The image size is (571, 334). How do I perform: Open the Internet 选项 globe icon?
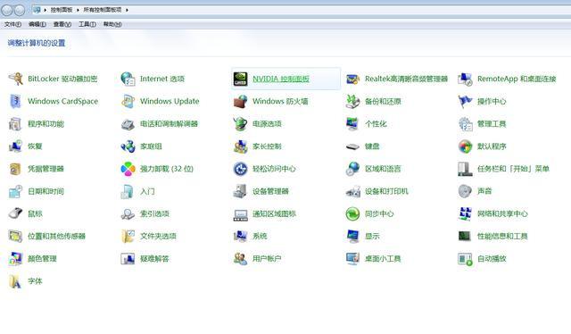[x=128, y=79]
